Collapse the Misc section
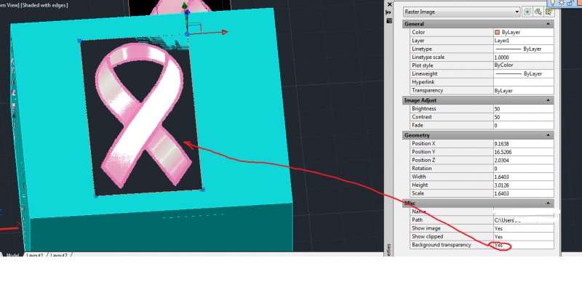 (x=548, y=203)
